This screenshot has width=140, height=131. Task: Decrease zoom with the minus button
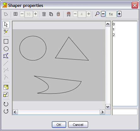(103, 14)
